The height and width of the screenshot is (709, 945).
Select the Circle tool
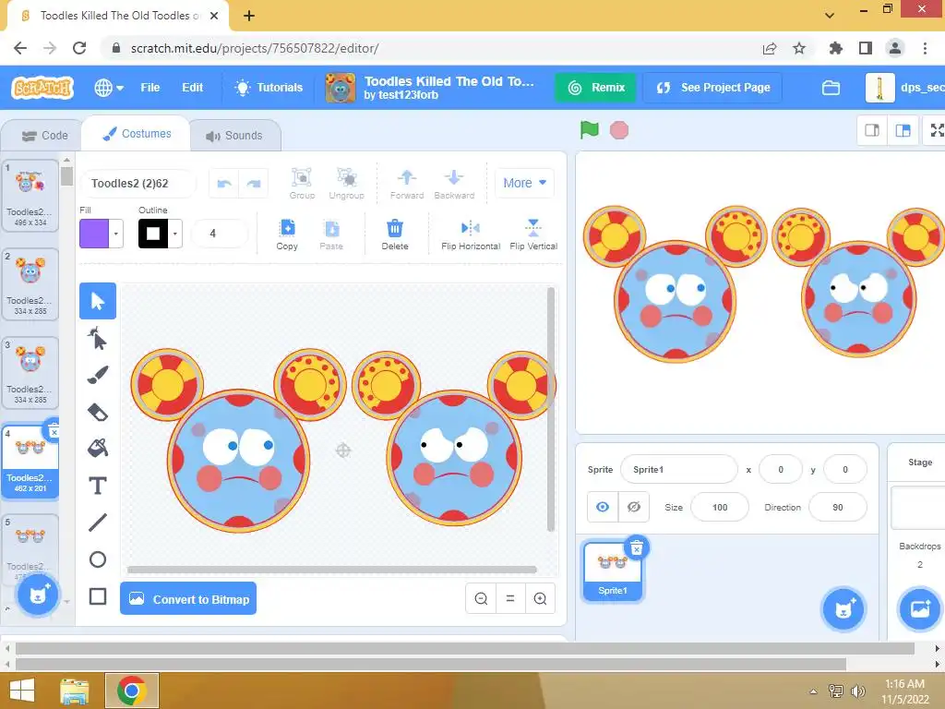[98, 559]
